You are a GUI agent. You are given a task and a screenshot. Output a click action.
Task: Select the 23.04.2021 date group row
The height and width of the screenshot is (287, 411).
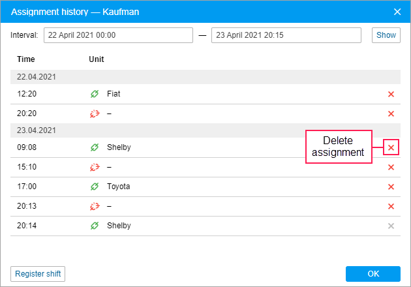click(205, 130)
